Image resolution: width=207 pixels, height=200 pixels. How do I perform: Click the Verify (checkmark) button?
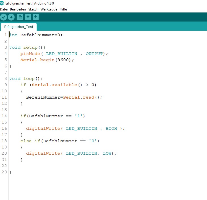coord(4,17)
